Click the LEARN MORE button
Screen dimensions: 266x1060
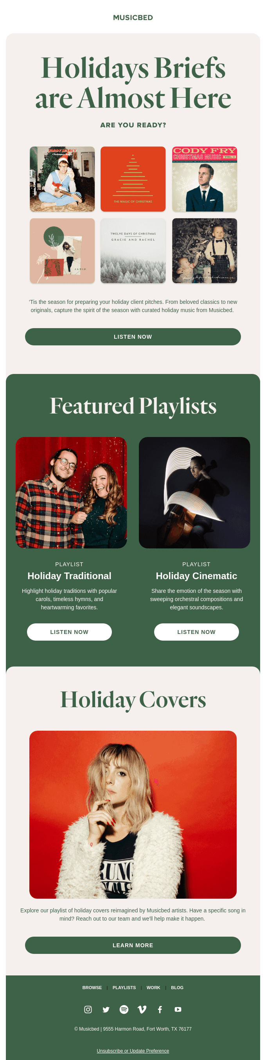pyautogui.click(x=133, y=945)
